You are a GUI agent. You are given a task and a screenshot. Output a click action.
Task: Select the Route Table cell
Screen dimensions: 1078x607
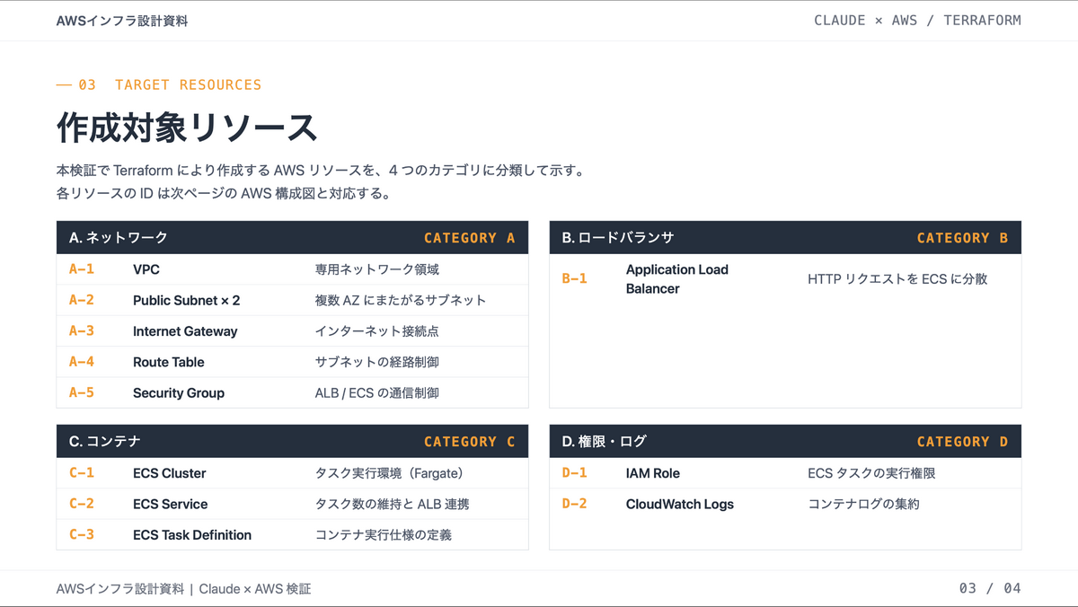click(169, 362)
